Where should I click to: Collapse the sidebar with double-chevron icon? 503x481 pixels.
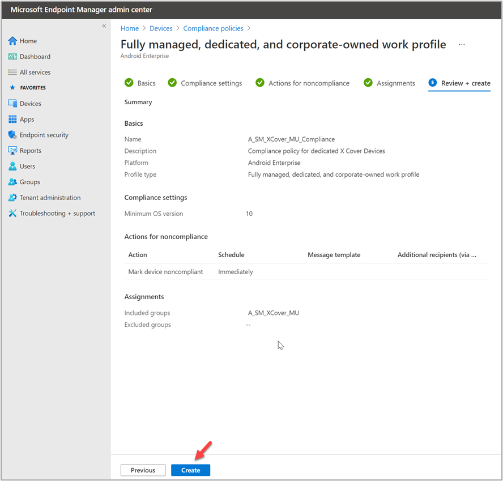104,26
